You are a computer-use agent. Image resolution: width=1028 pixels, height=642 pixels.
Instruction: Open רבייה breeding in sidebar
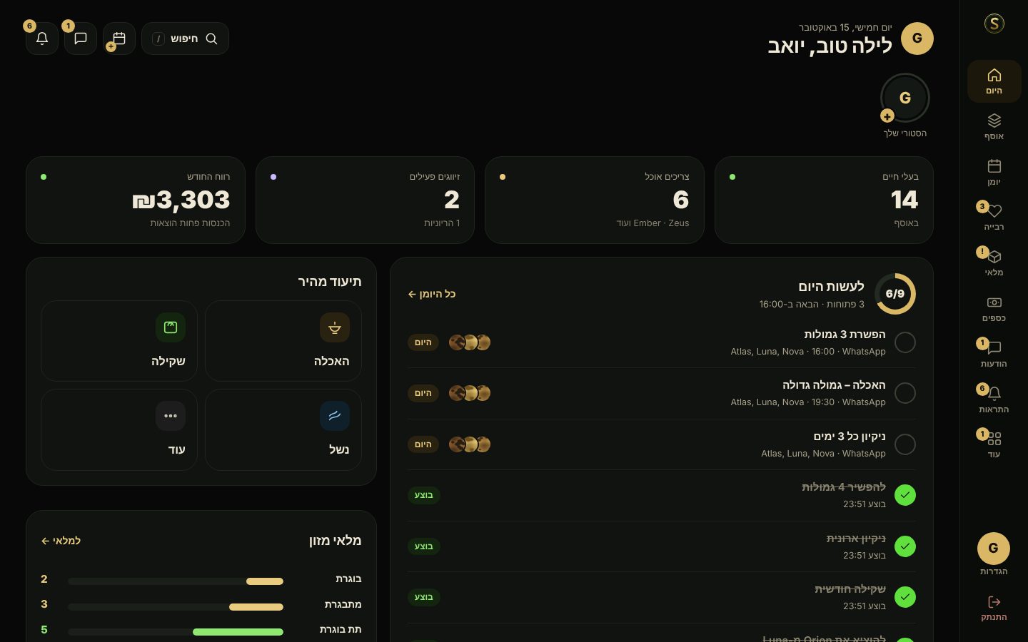994,218
